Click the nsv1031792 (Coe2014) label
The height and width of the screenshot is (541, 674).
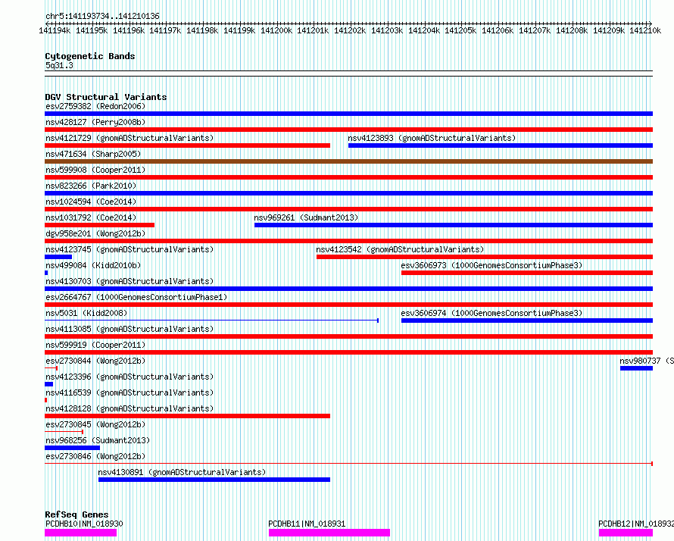(x=91, y=217)
